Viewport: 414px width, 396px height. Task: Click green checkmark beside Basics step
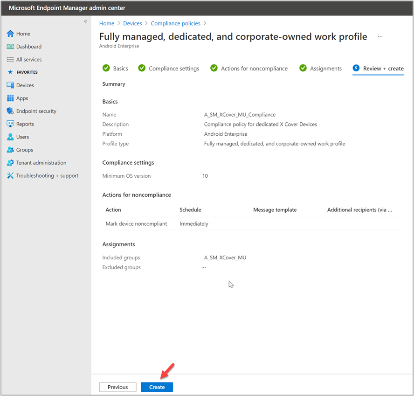106,68
